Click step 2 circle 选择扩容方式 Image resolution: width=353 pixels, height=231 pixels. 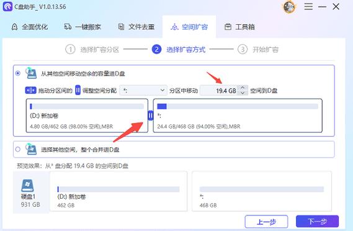(156, 49)
